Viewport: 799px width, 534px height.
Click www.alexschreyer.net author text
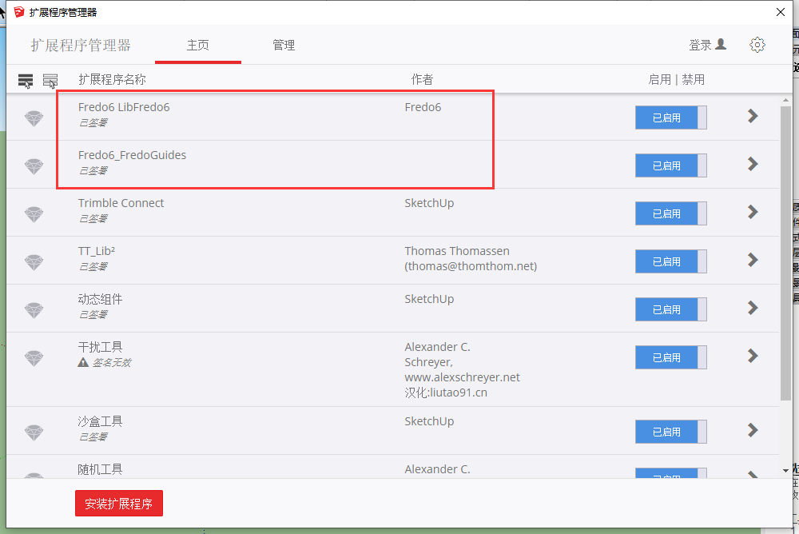[462, 377]
